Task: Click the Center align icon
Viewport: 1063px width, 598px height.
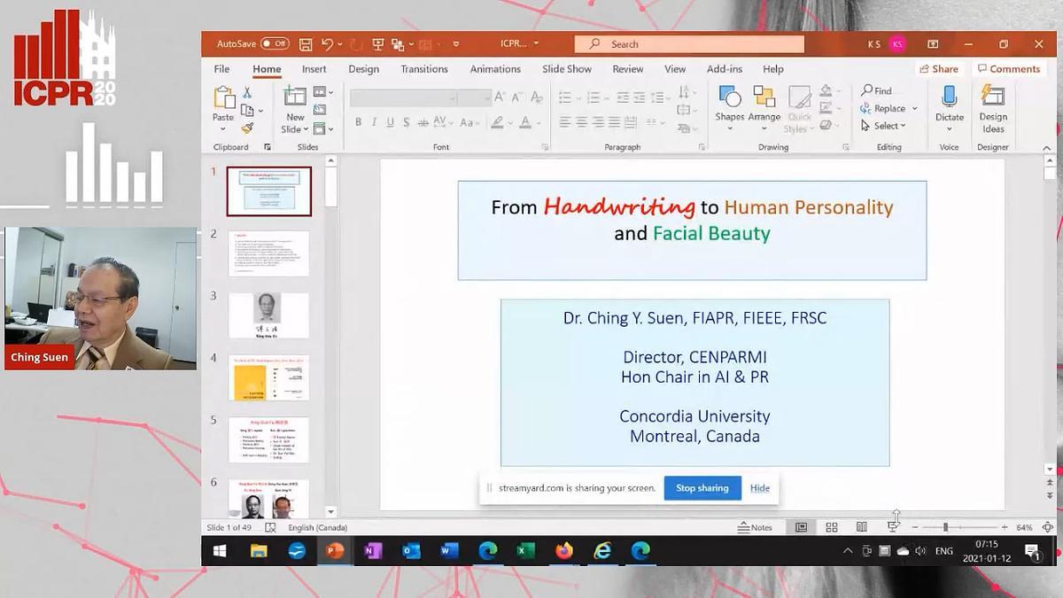Action: pos(581,122)
